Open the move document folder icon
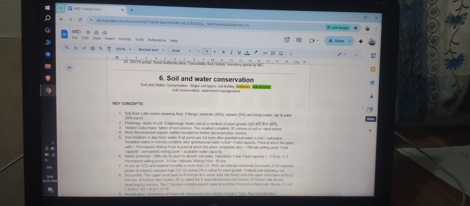This screenshot has height=206, width=470. point(96,32)
